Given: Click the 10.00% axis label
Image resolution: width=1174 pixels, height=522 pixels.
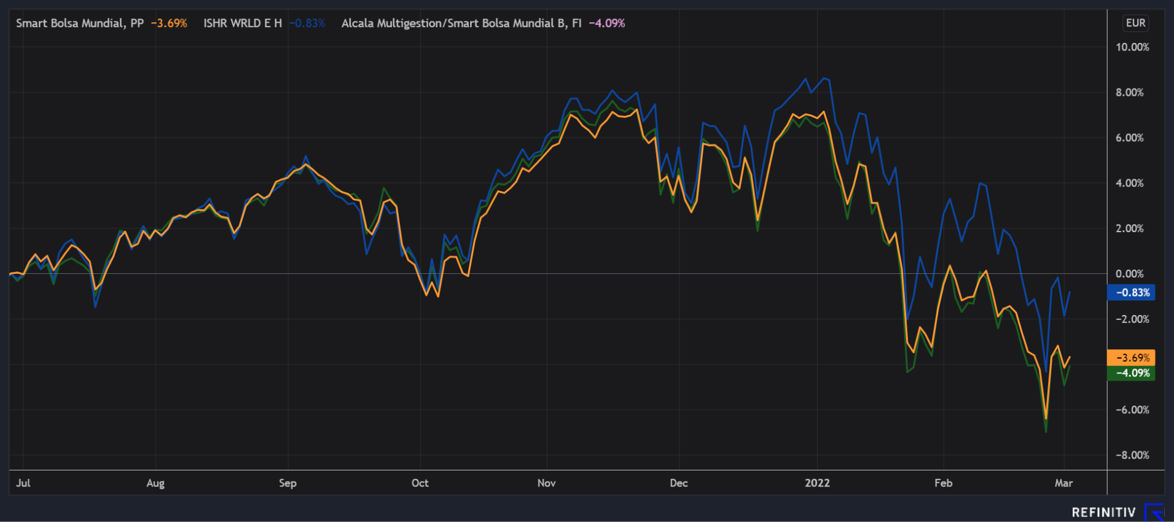Looking at the screenshot, I should coord(1132,47).
